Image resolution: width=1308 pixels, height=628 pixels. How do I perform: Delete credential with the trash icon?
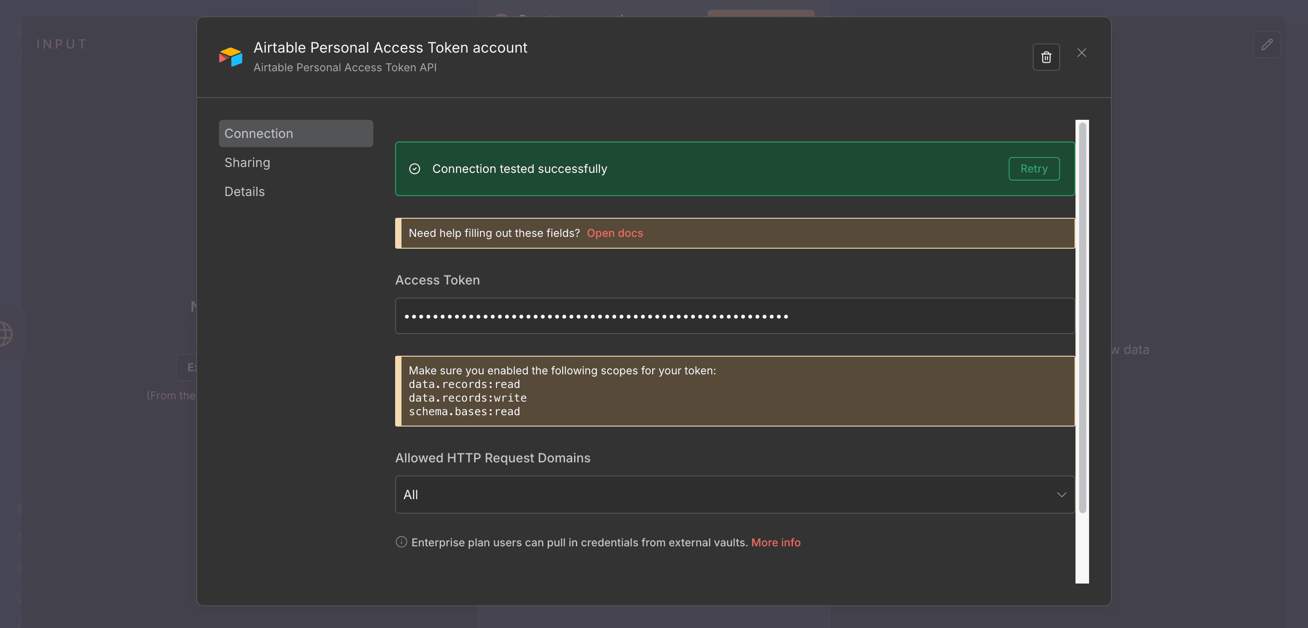point(1046,57)
